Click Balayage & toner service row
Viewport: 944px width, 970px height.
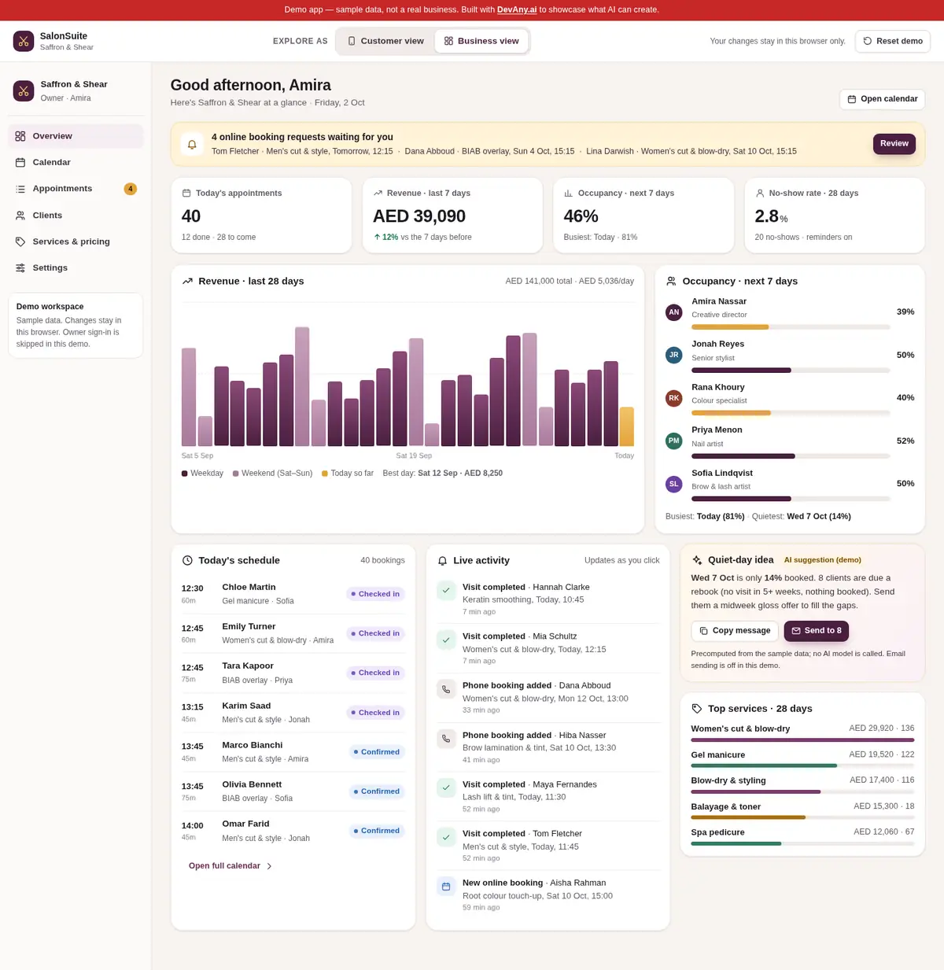click(x=802, y=810)
